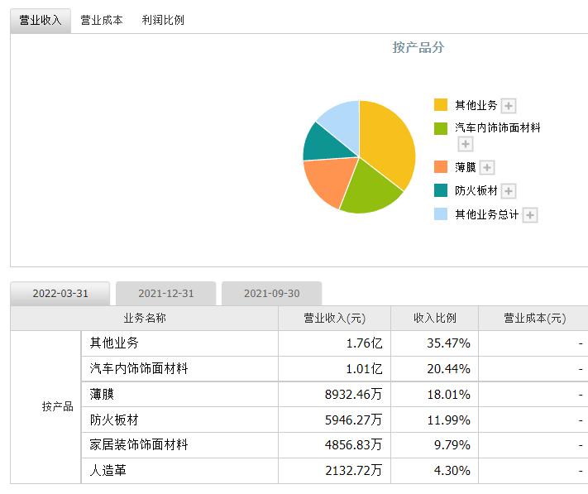Select the 2021-09-30 date tab
The height and width of the screenshot is (494, 588).
[x=272, y=293]
